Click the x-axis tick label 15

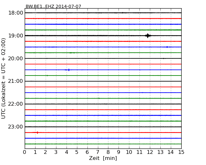coord(181,152)
